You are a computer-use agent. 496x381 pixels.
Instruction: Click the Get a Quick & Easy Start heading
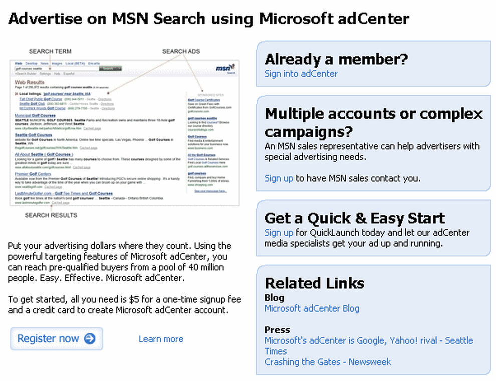pos(355,218)
